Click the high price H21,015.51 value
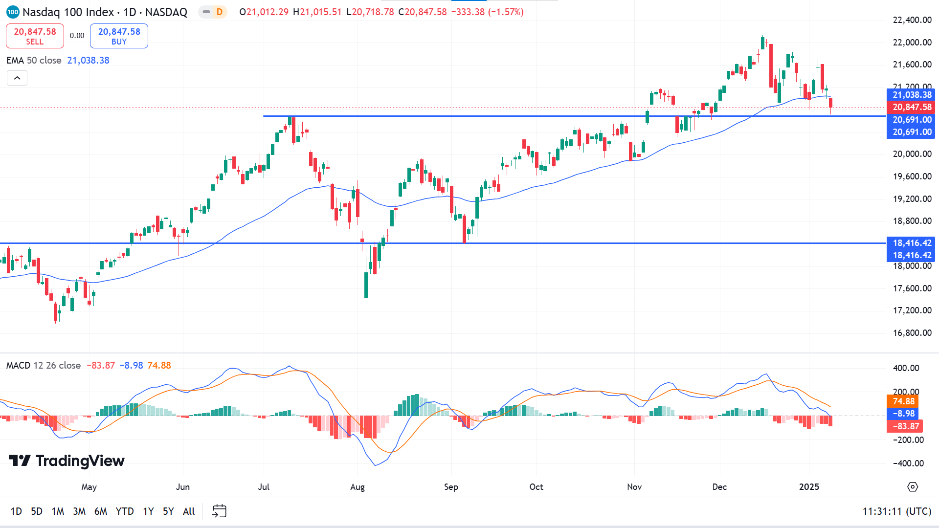The height and width of the screenshot is (528, 939). [317, 12]
